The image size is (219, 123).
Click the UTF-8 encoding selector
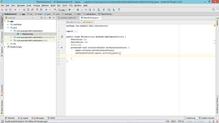181,122
